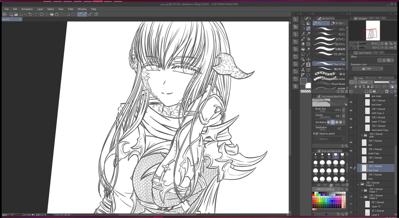Open the Save options dropdown arrow

pos(25,14)
